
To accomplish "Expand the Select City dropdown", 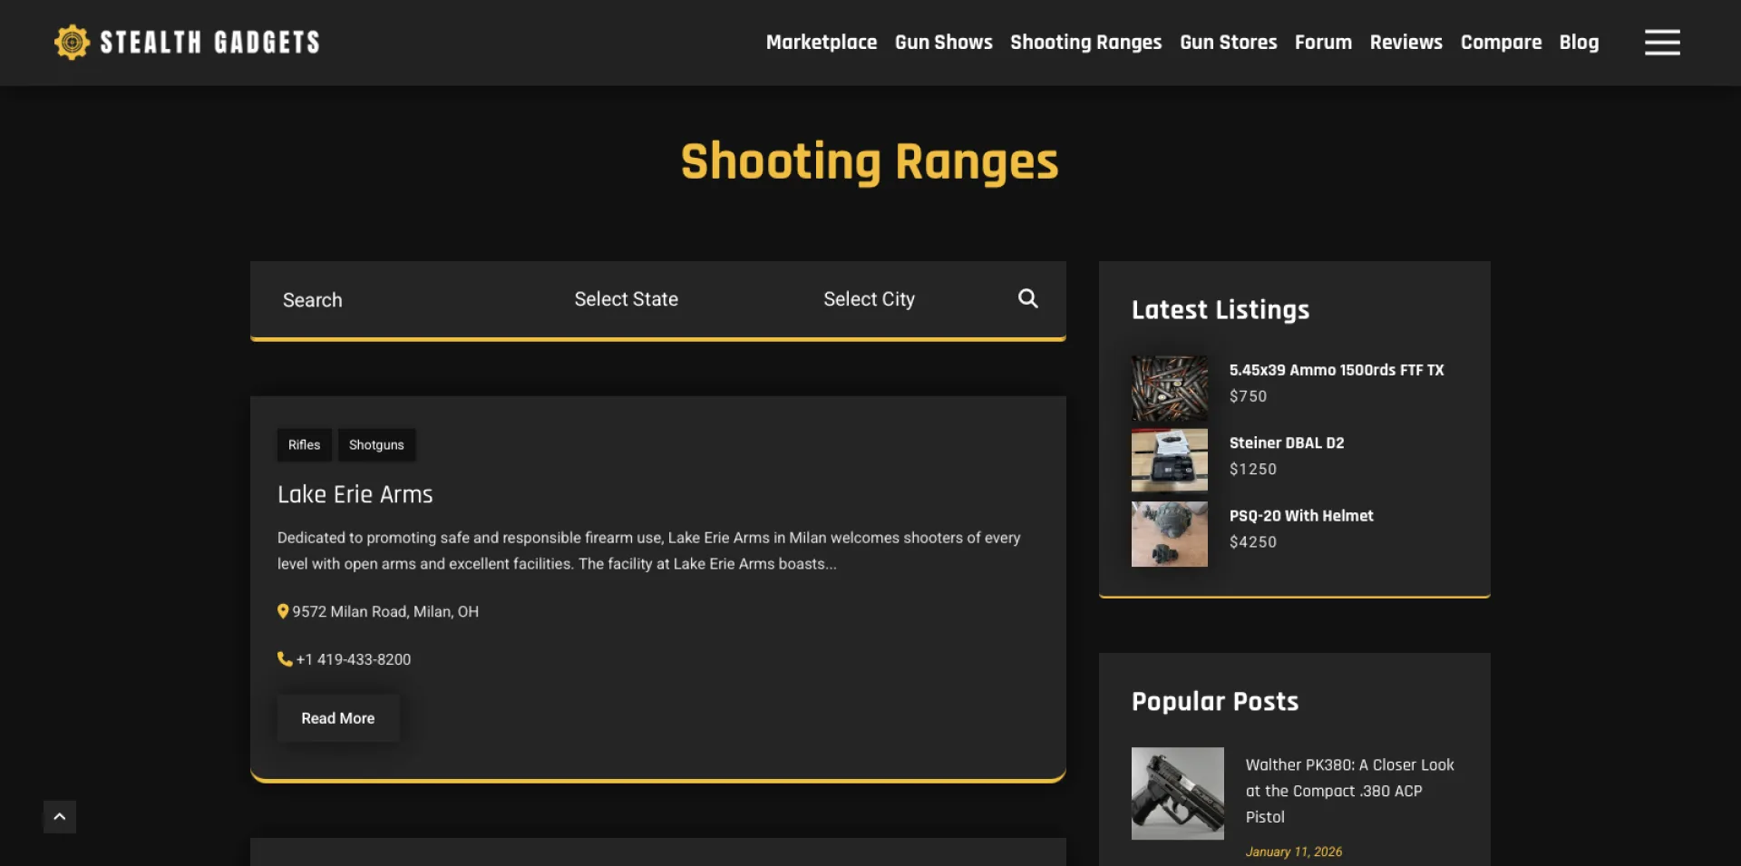I will coord(869,299).
